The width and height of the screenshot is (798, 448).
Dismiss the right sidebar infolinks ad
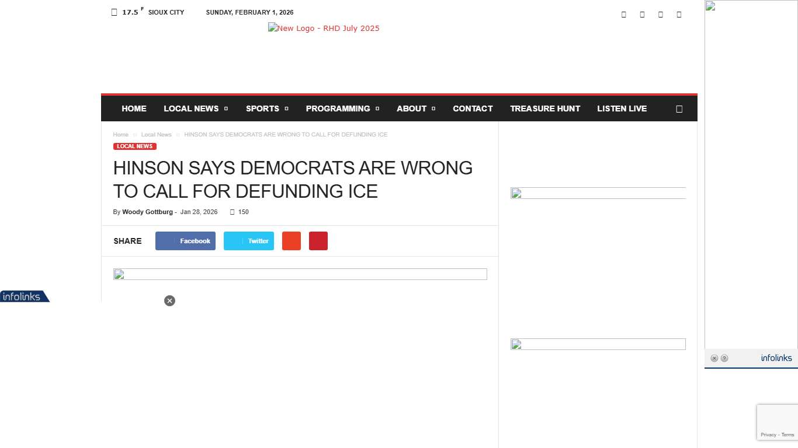714,358
